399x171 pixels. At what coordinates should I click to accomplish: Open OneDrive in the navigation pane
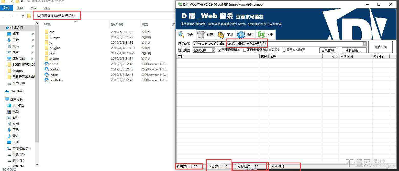(x=17, y=91)
